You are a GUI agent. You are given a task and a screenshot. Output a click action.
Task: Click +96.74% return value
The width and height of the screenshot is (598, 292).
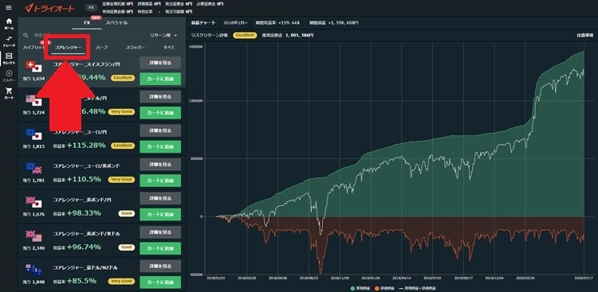(84, 247)
